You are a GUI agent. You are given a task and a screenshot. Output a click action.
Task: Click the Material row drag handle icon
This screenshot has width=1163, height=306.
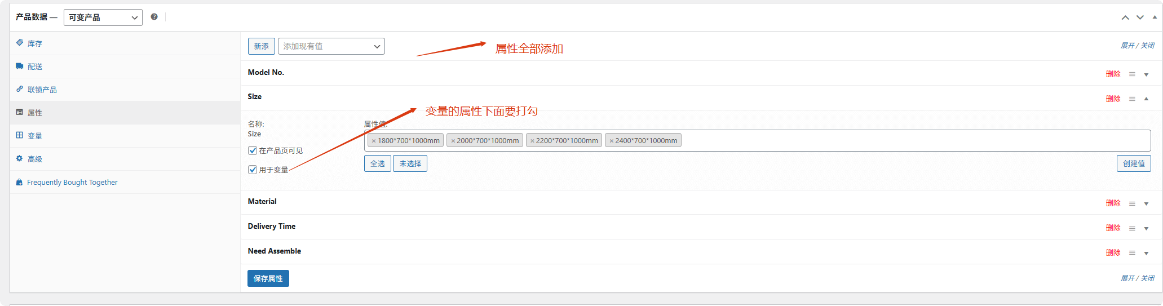coord(1132,203)
